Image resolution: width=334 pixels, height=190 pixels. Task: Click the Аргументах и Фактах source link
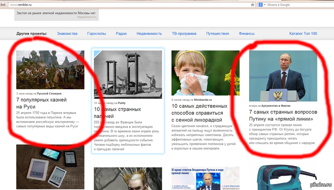click(x=276, y=106)
